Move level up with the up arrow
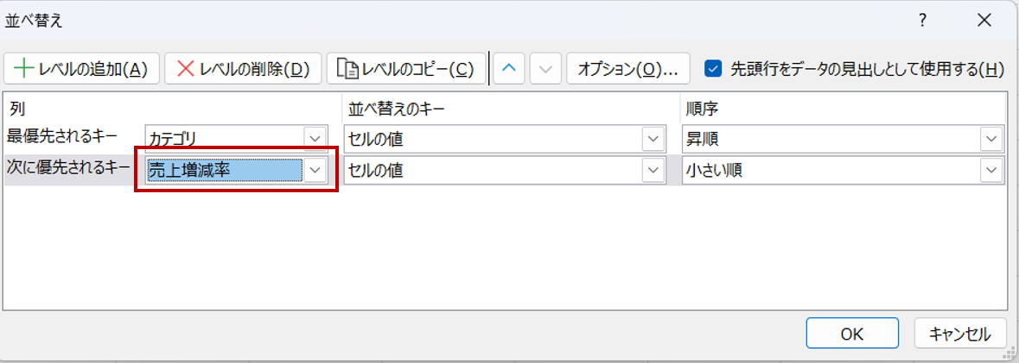1019x363 pixels. coord(509,69)
